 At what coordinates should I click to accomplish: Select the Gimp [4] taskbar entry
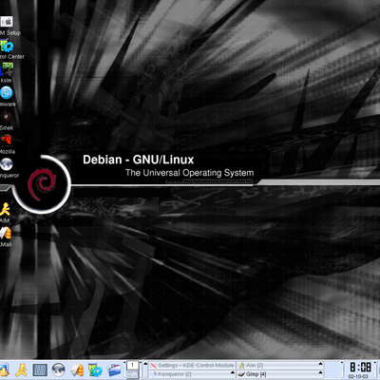click(x=280, y=374)
